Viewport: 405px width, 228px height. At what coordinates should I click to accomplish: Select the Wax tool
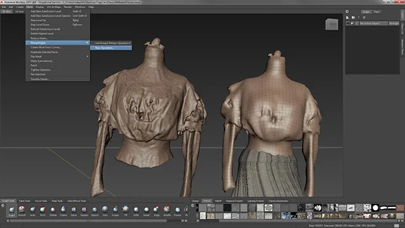coord(105,210)
